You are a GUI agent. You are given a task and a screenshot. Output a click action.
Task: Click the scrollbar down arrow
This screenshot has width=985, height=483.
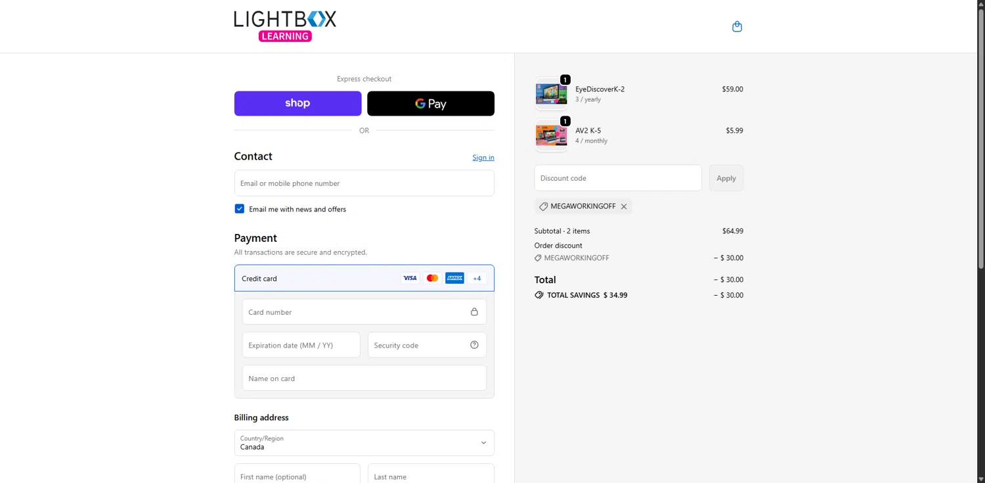pyautogui.click(x=981, y=478)
